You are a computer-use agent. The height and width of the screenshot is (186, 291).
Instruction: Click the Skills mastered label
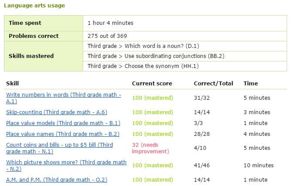[31, 56]
